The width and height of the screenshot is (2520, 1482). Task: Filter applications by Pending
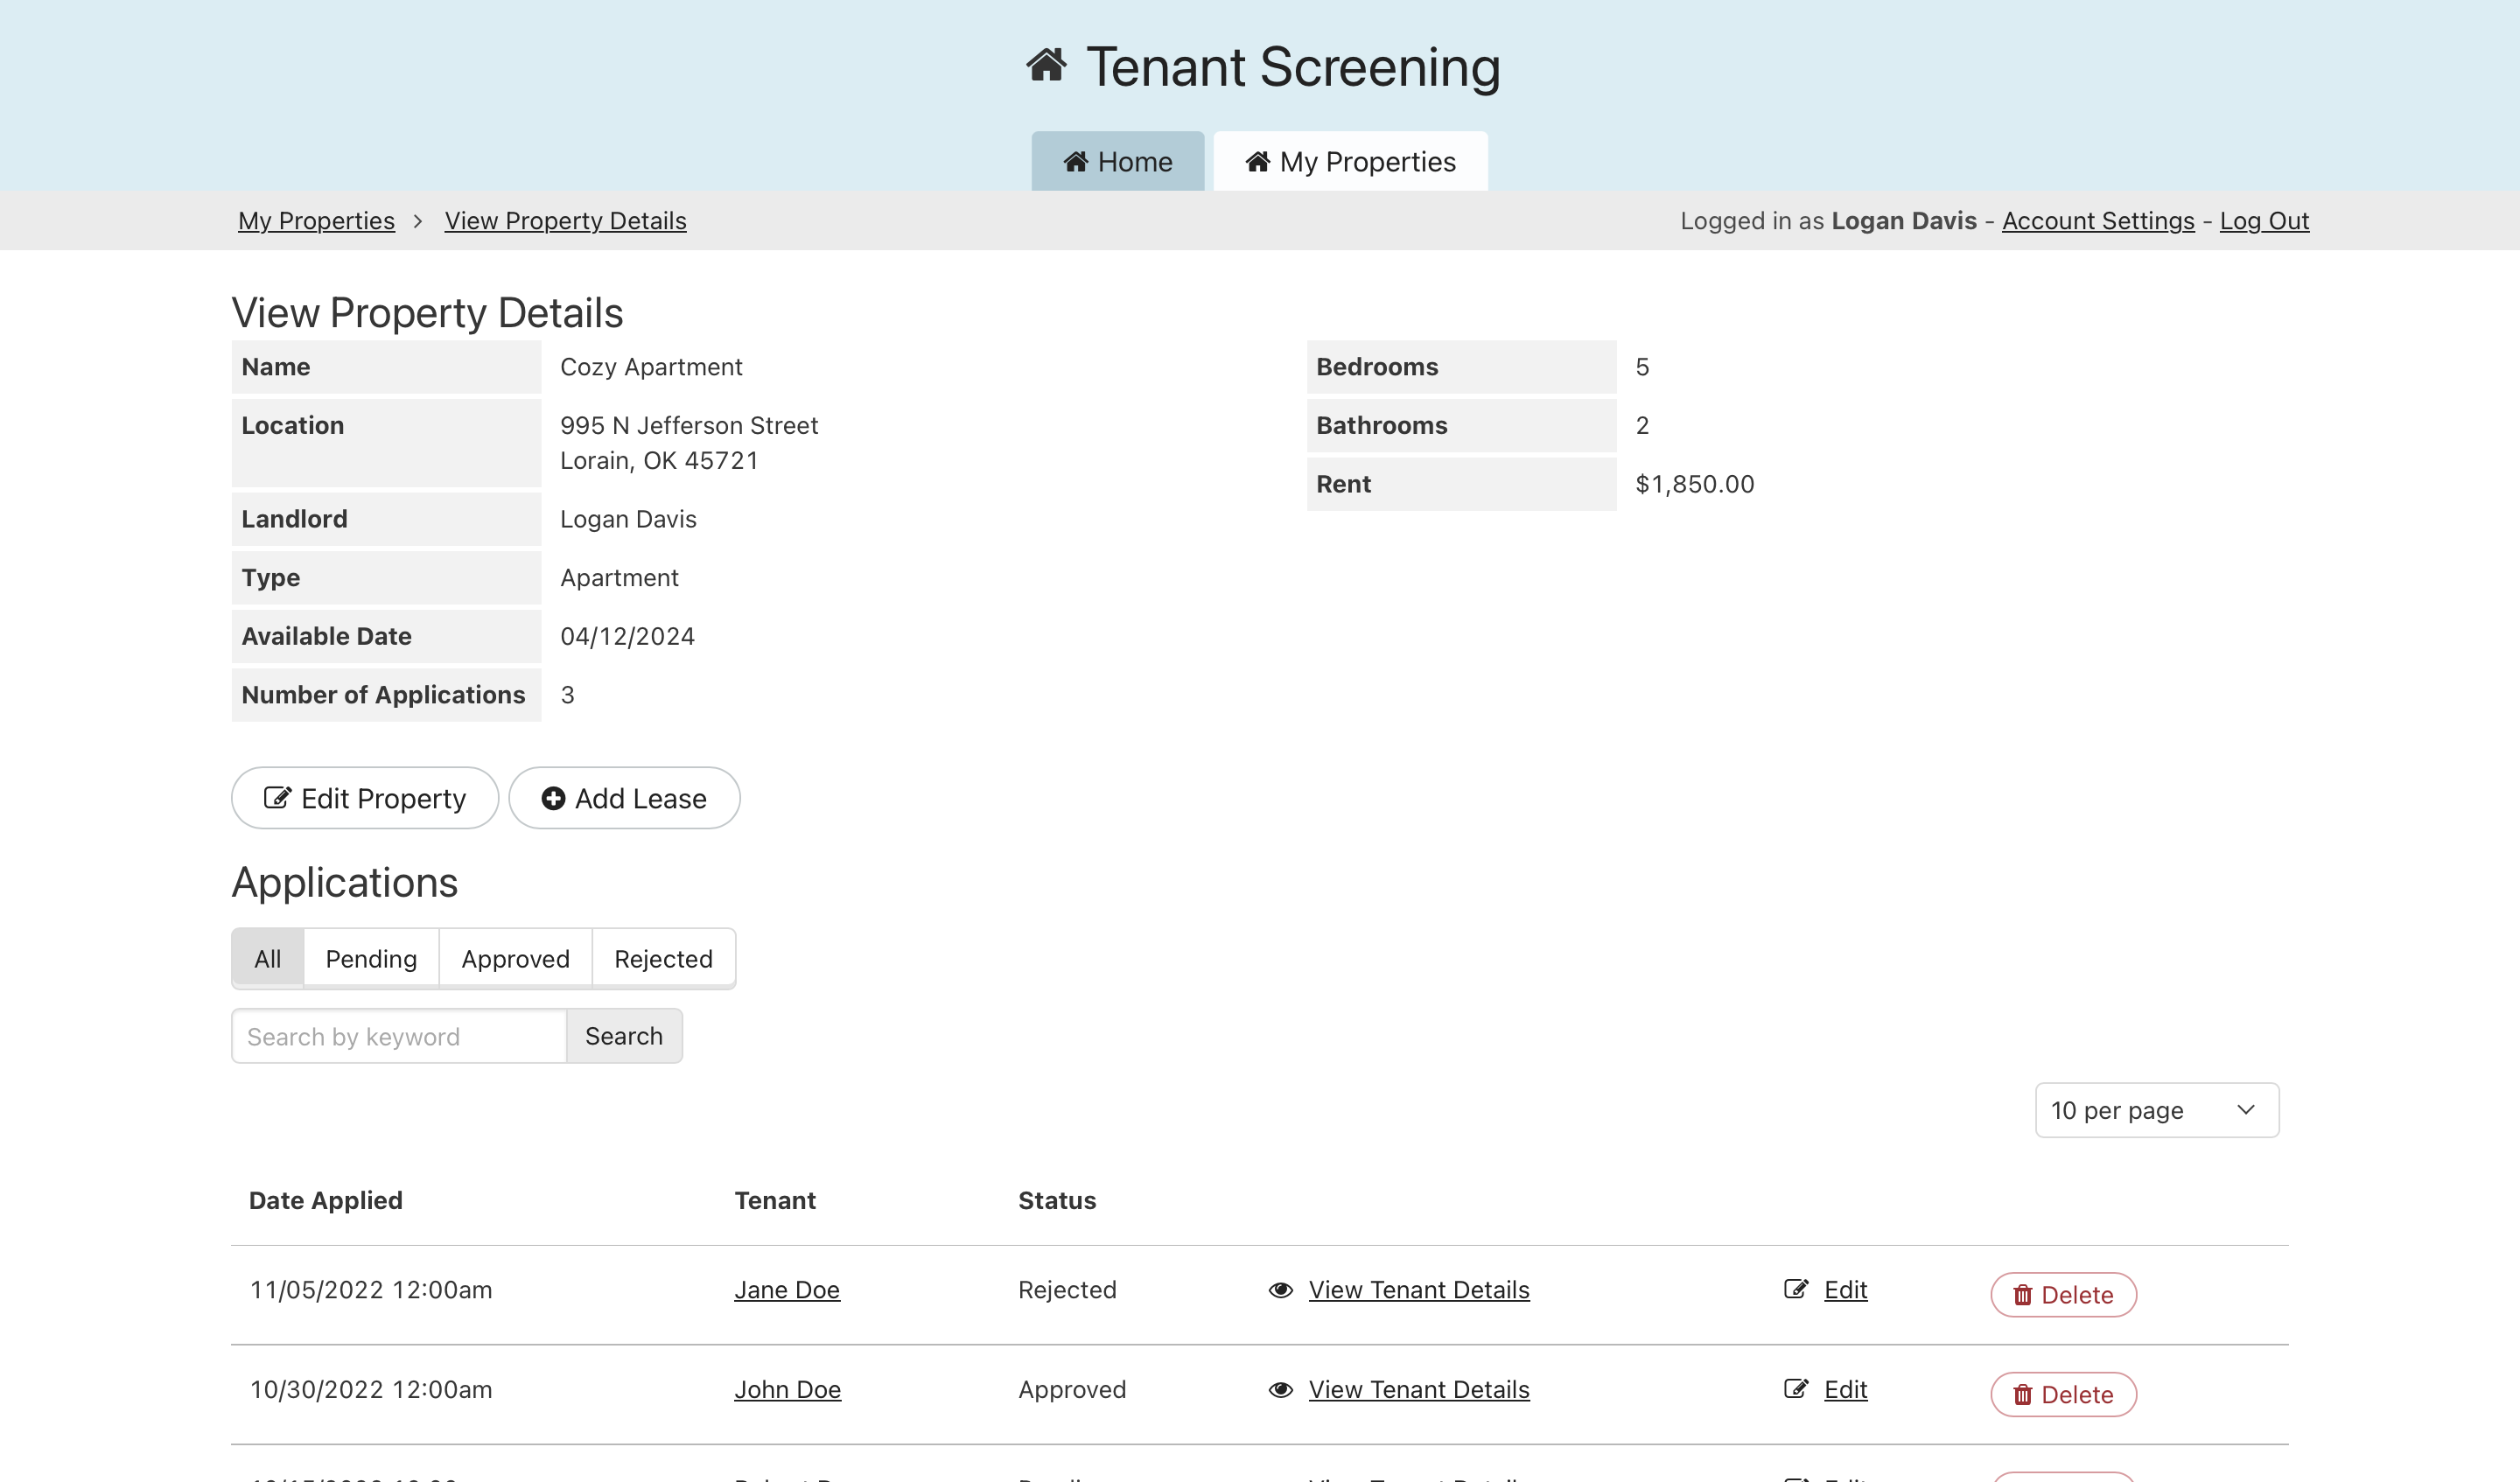371,959
